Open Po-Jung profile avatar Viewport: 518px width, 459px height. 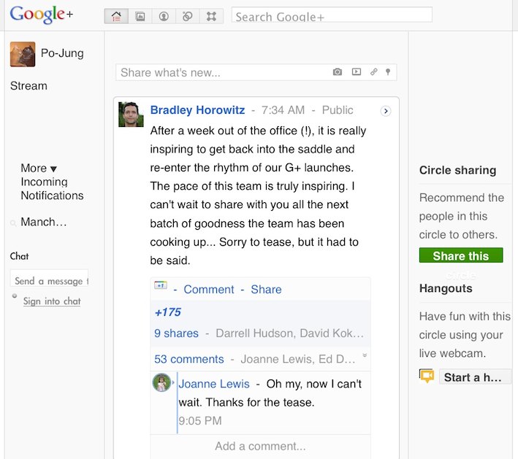[x=23, y=54]
